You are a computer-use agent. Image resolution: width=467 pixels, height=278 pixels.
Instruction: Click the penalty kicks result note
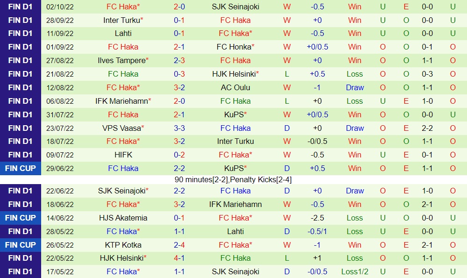point(233,179)
